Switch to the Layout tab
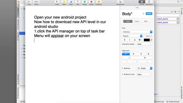Screen dimensions: 183x103 [137, 21]
